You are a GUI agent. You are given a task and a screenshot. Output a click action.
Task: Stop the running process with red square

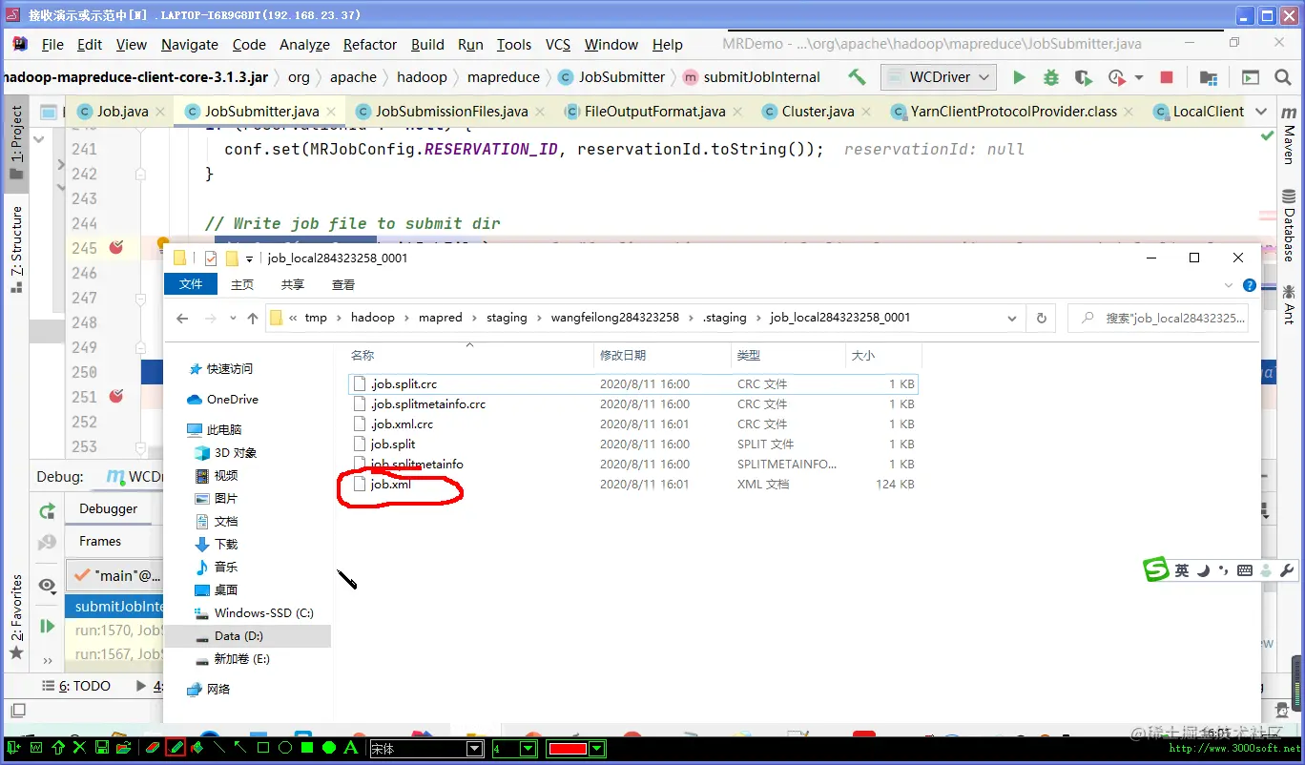(x=1166, y=77)
